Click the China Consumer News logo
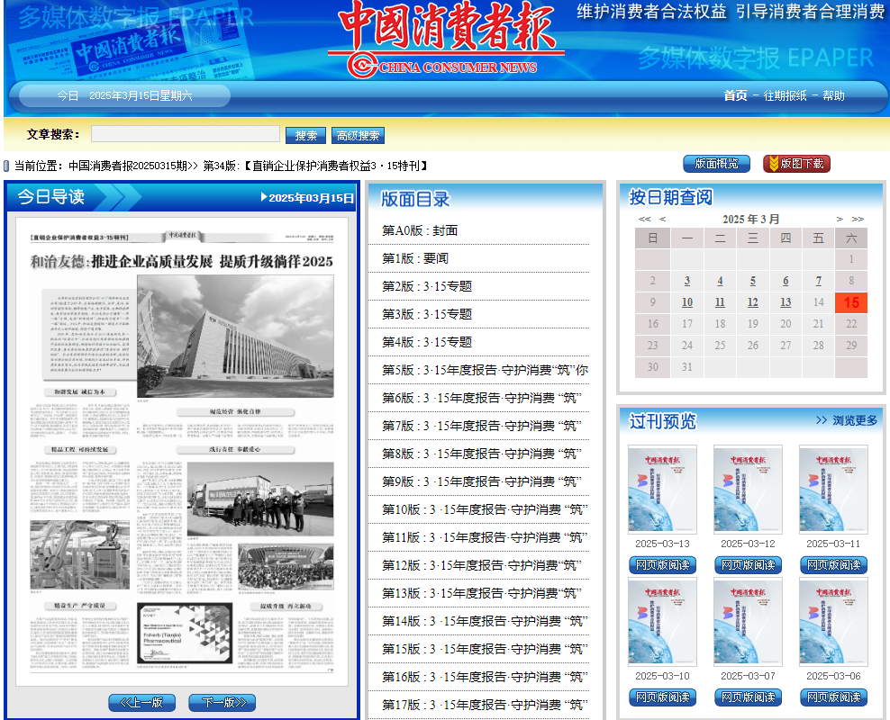890x720 pixels. pyautogui.click(x=446, y=40)
